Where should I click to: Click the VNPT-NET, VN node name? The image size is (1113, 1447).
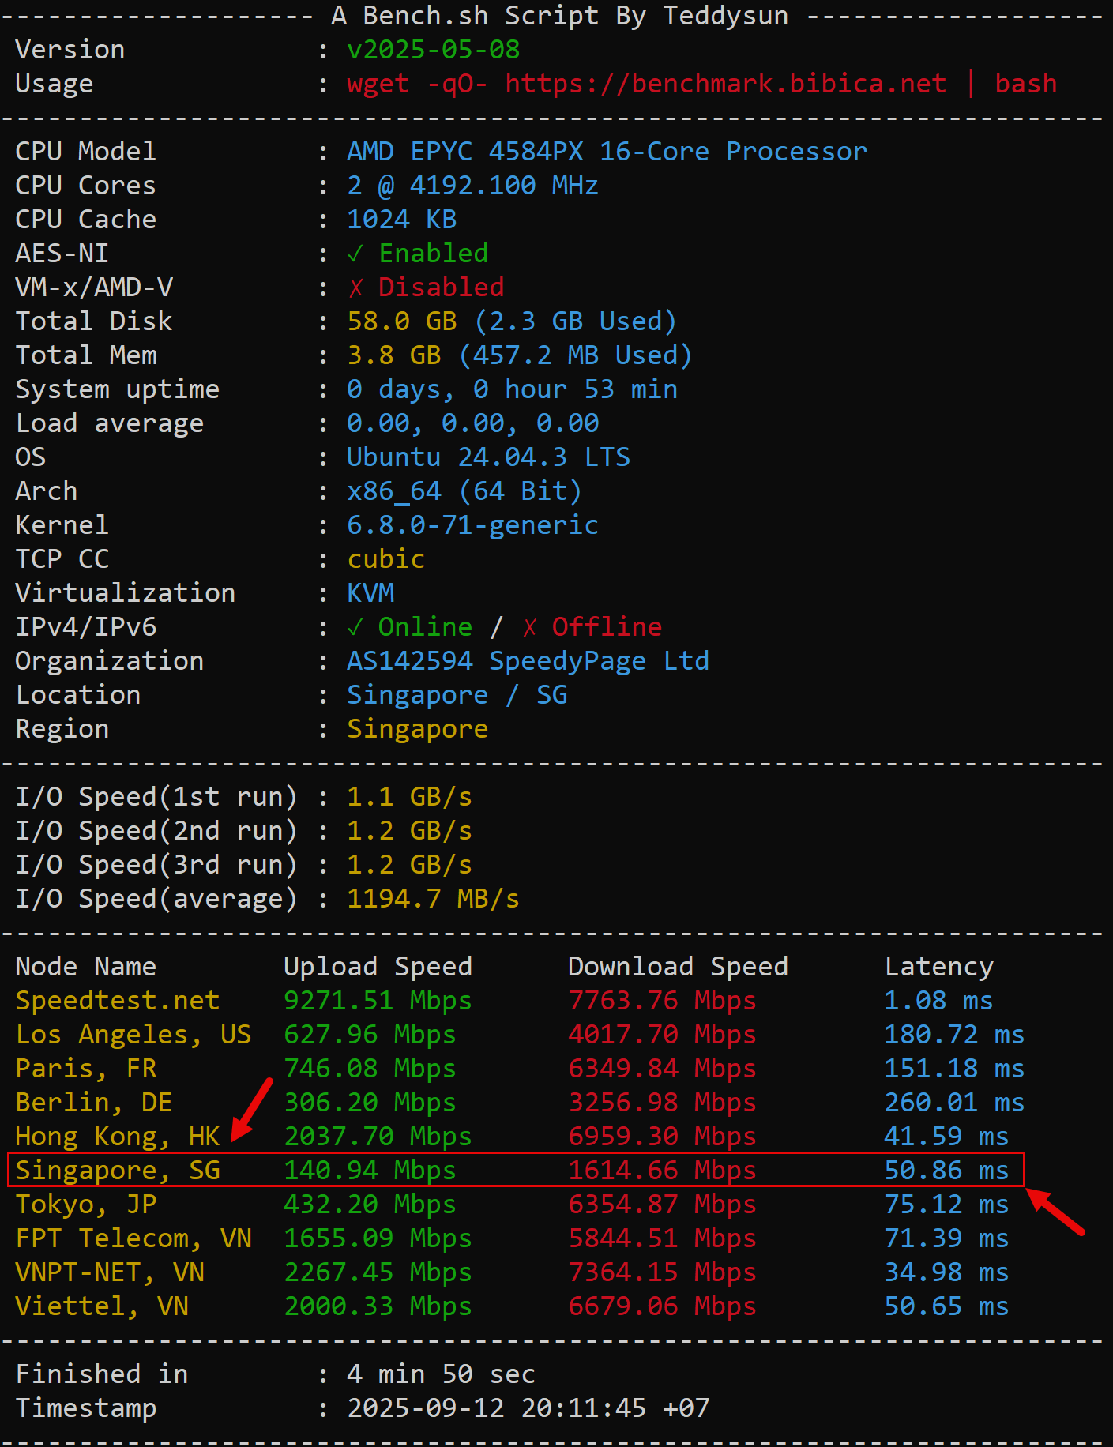click(109, 1272)
